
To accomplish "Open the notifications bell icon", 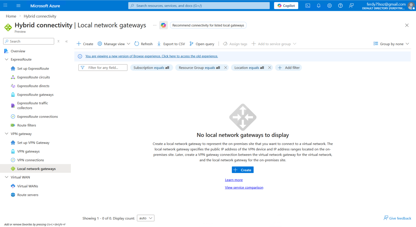I will coord(319,6).
